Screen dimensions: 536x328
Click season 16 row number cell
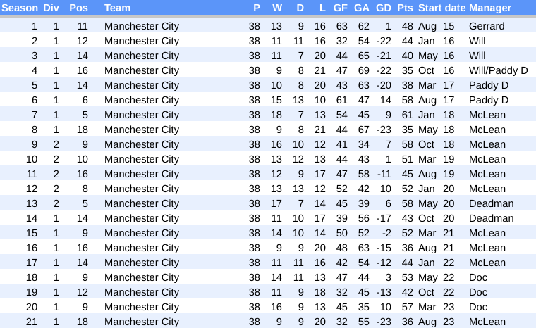32,248
